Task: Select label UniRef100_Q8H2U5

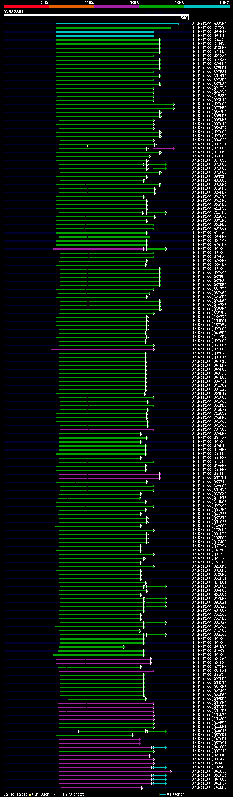Action: (209, 112)
